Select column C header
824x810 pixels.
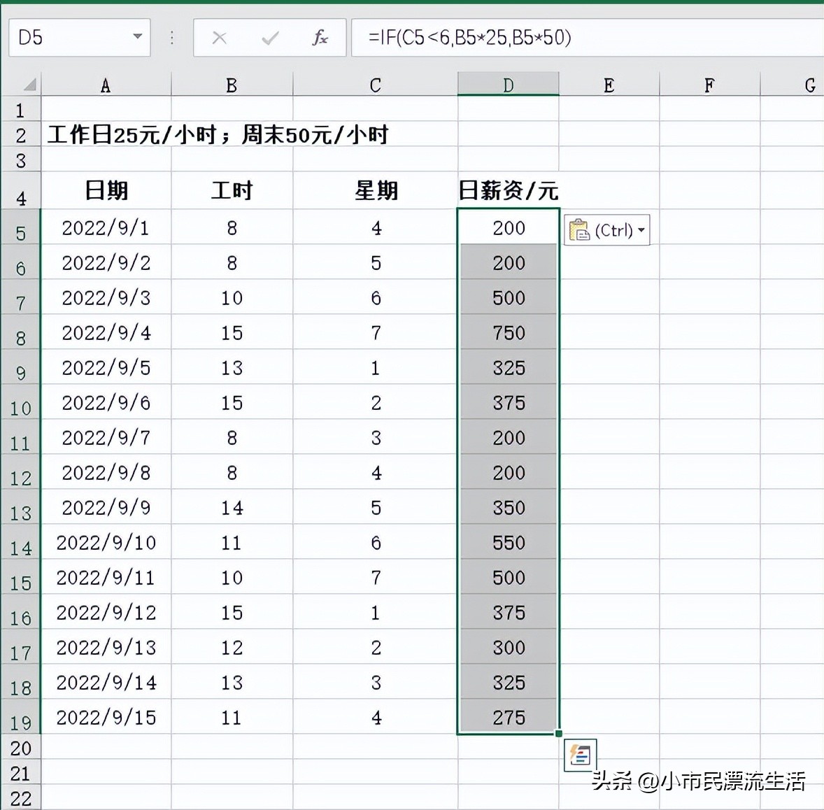coord(375,85)
